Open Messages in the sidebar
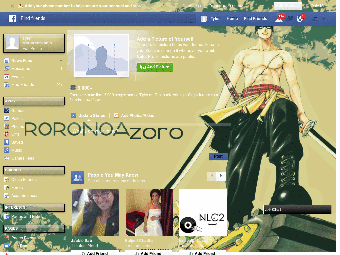This screenshot has height=255, width=340. [20, 69]
